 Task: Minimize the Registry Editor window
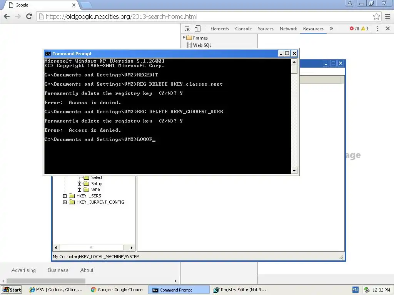pyautogui.click(x=326, y=63)
